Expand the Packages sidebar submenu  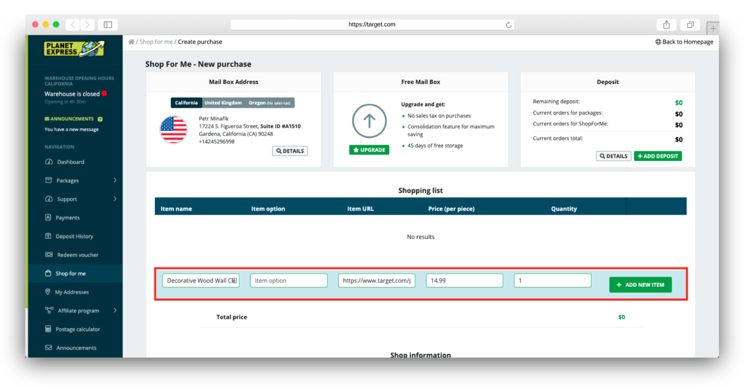115,180
